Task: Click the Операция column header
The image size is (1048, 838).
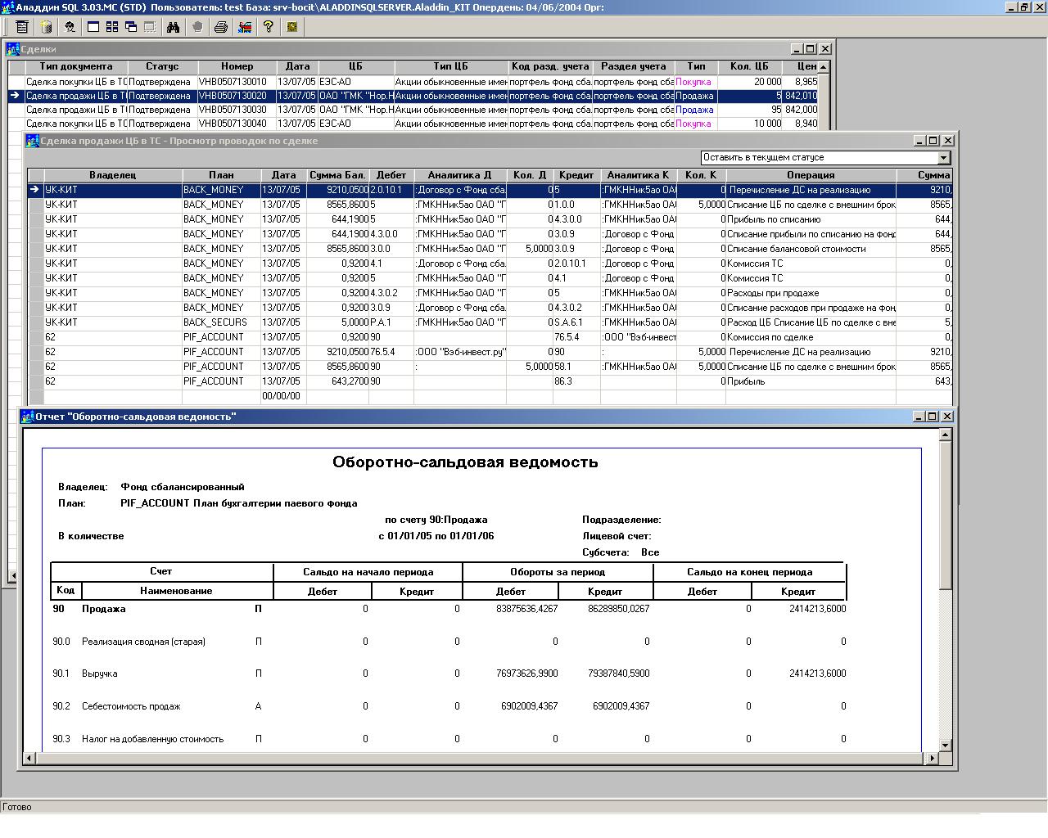Action: (811, 175)
